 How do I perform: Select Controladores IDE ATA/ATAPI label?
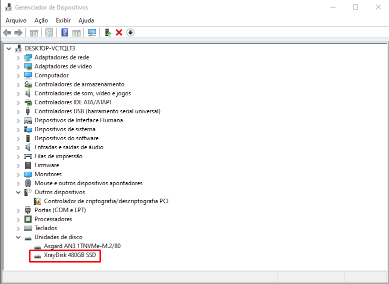tap(72, 102)
